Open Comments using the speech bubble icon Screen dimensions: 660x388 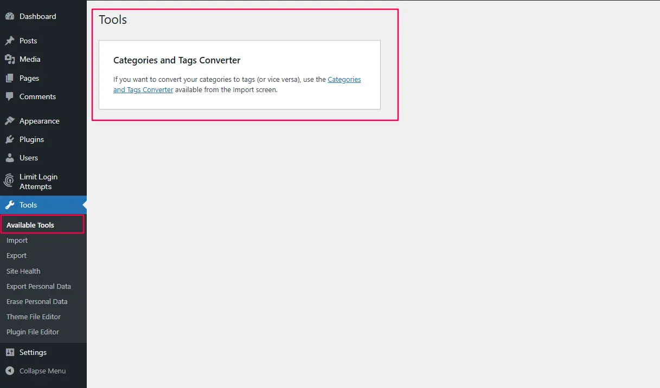point(11,96)
